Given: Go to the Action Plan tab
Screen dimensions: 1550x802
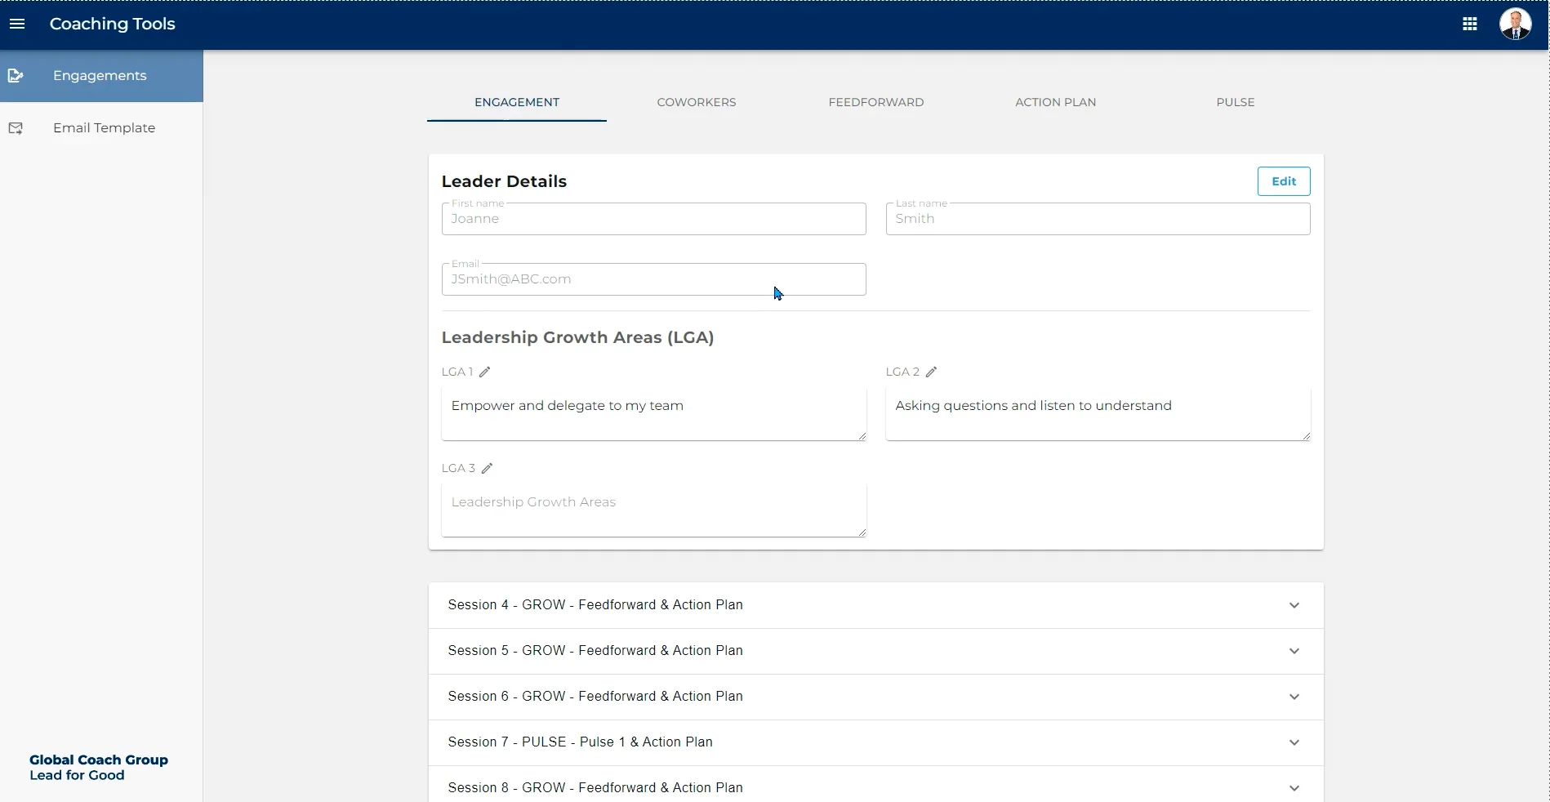Looking at the screenshot, I should click(1056, 102).
